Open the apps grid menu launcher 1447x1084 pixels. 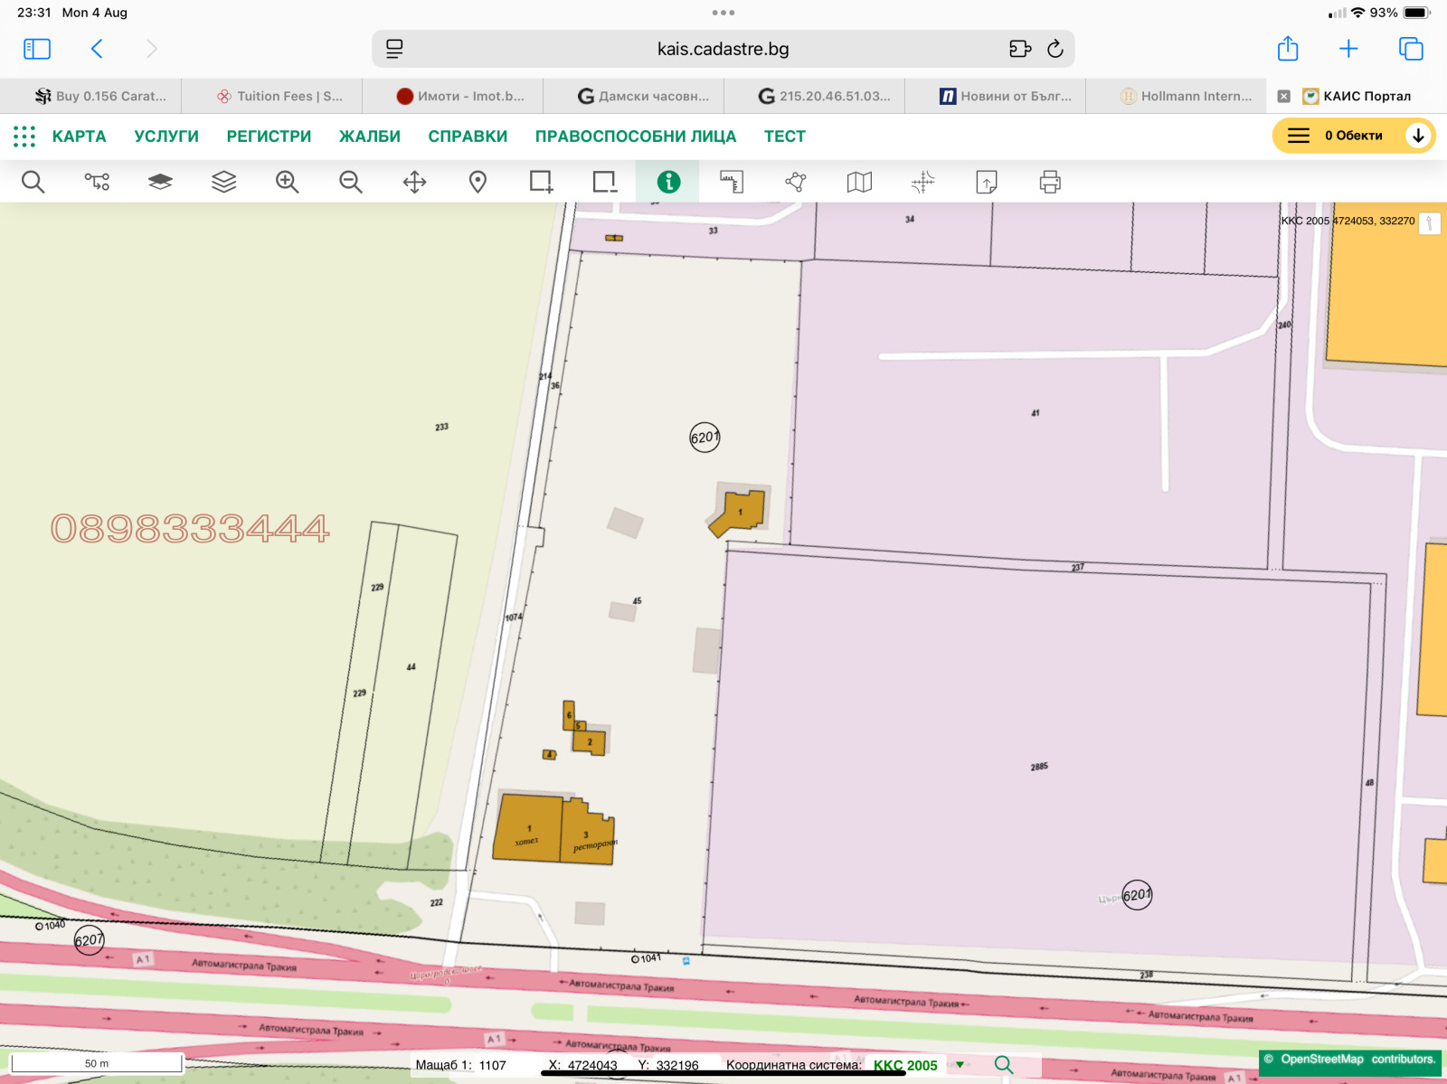point(24,137)
